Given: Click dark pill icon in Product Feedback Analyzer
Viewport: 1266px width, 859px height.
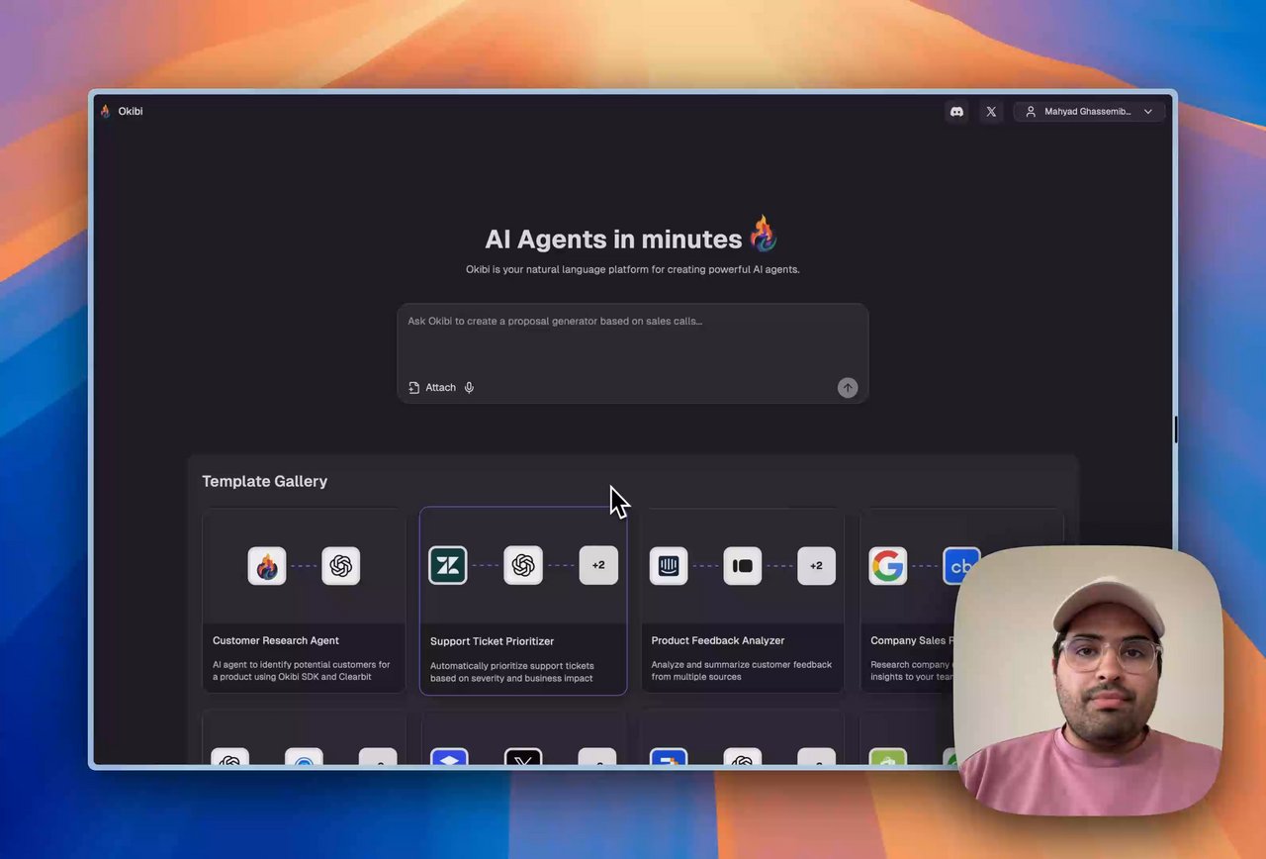Looking at the screenshot, I should coord(743,566).
